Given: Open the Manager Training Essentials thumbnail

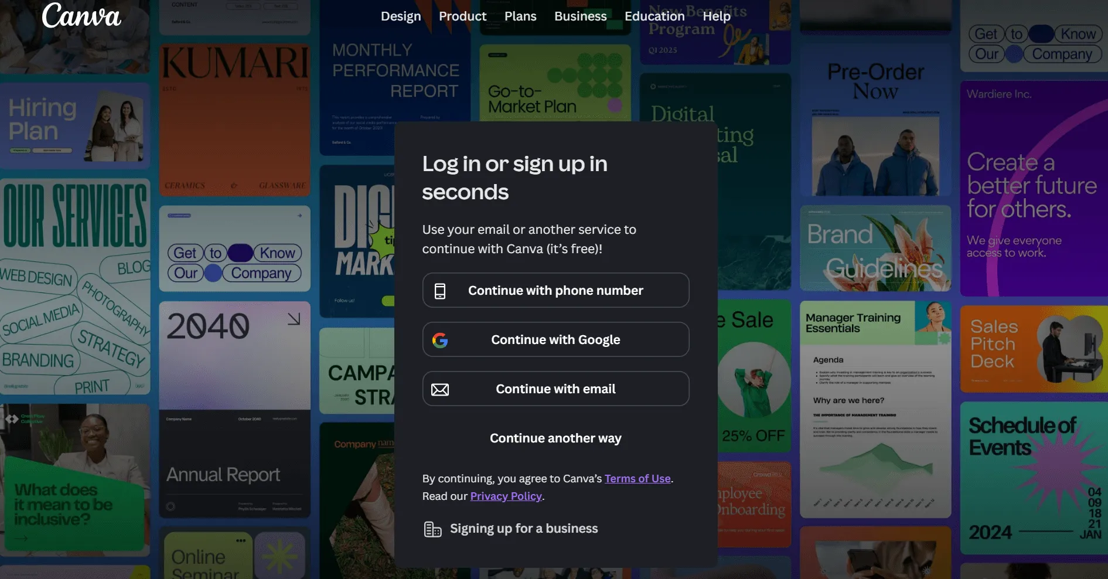Looking at the screenshot, I should coord(875,409).
